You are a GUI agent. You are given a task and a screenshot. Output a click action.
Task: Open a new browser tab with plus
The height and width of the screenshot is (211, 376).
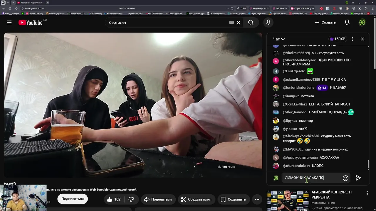(x=48, y=3)
